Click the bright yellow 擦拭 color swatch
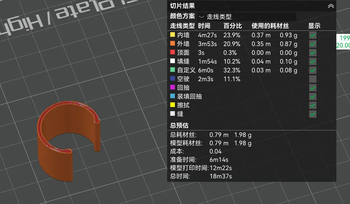Image resolution: width=350 pixels, height=204 pixels. [x=173, y=104]
